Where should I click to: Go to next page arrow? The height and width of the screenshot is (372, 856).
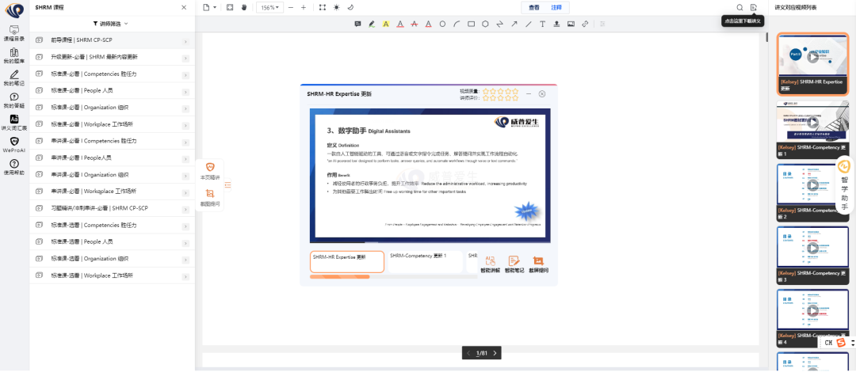pos(495,354)
